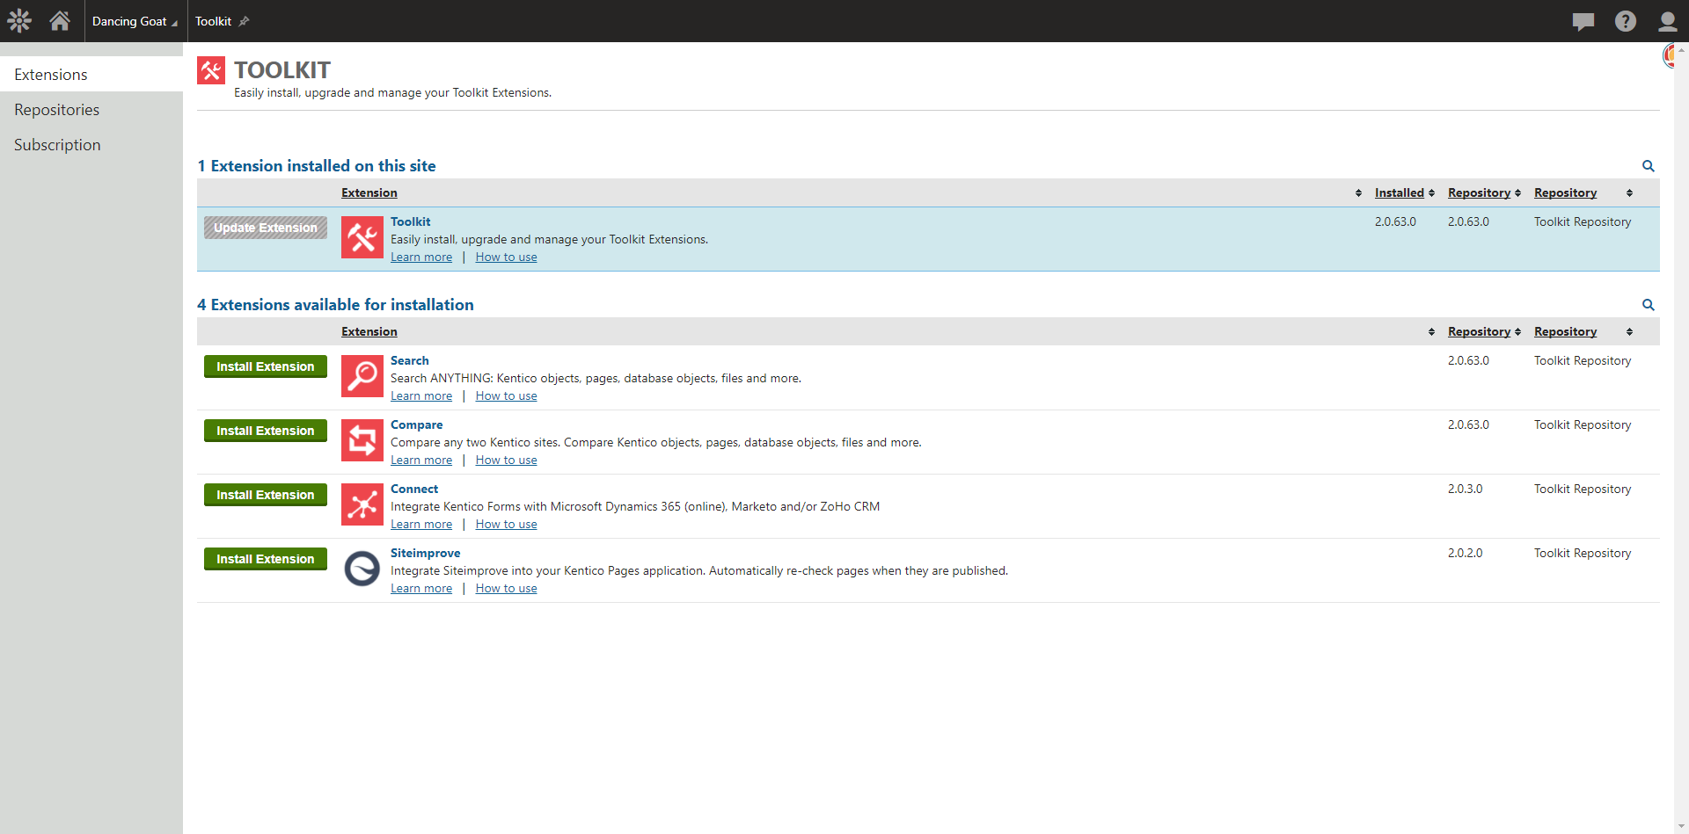The image size is (1689, 834).
Task: Sort by Installed version arrows
Action: (1431, 193)
